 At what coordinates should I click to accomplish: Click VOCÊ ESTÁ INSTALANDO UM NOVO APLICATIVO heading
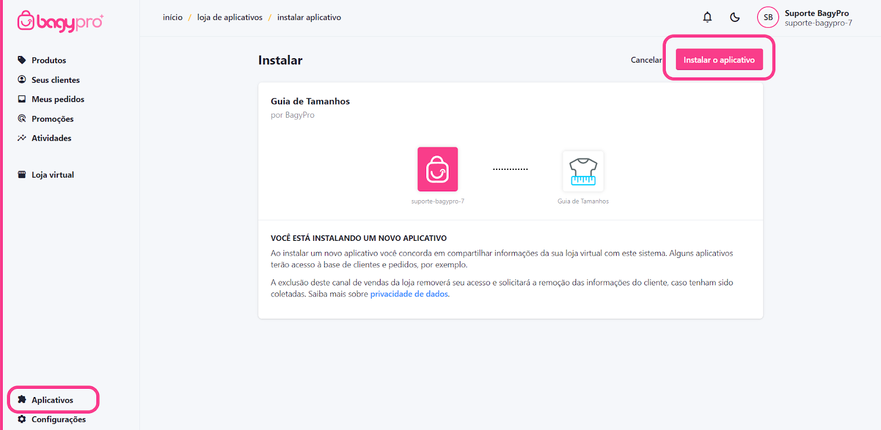(358, 238)
